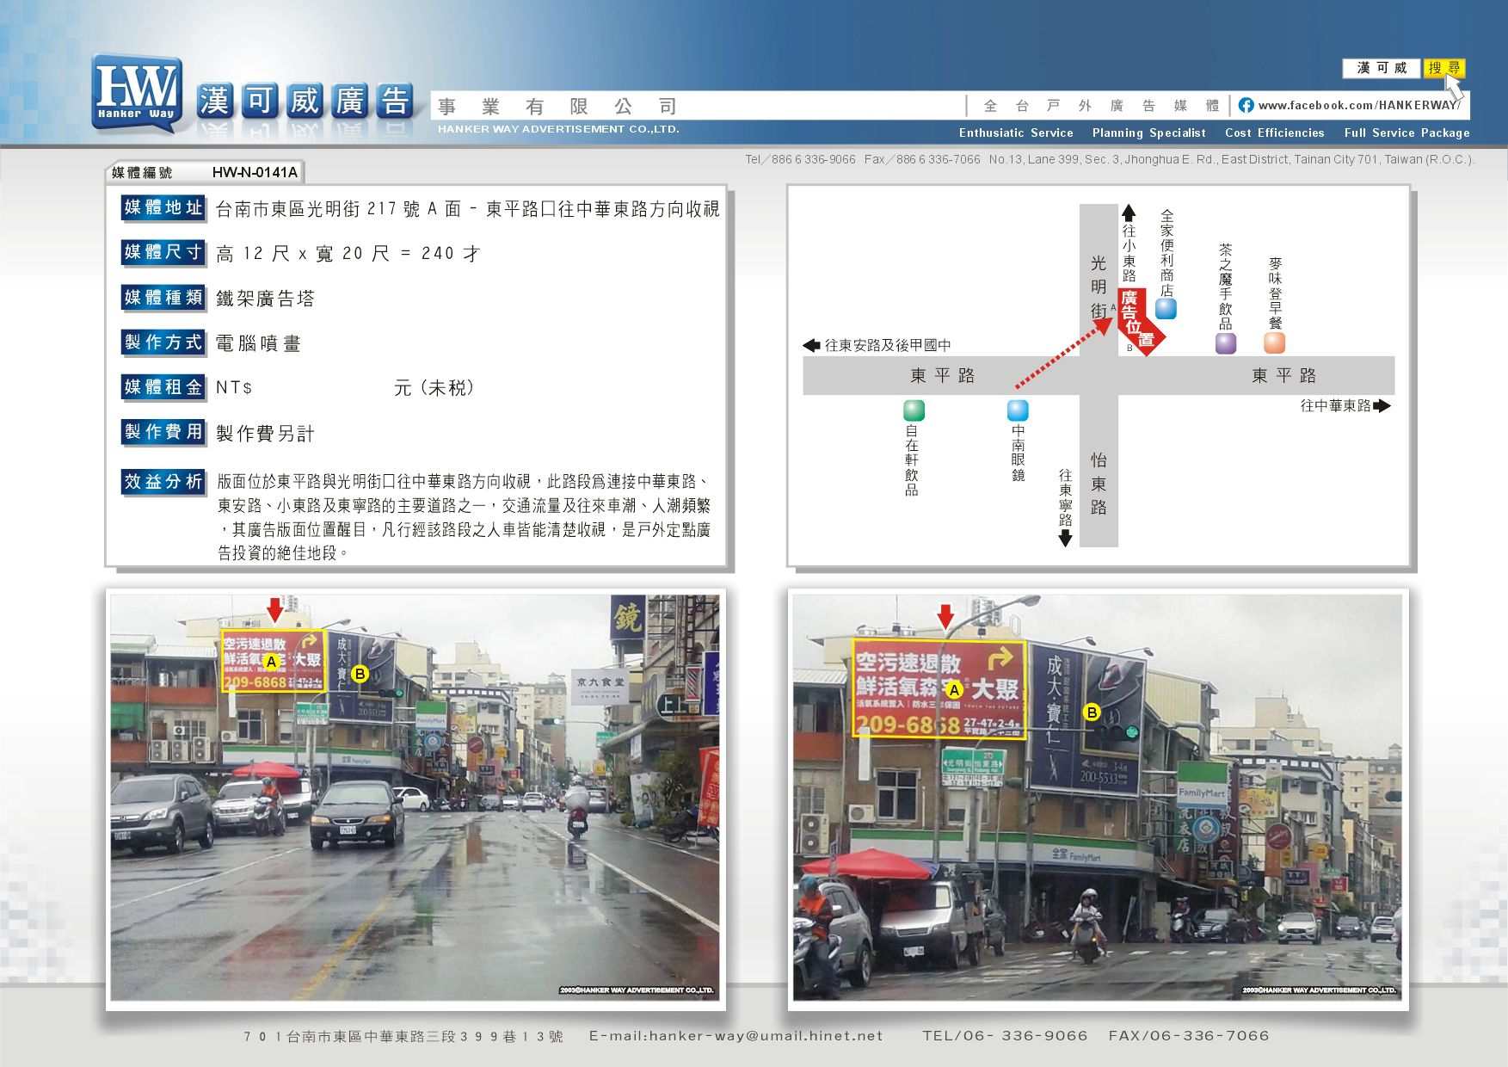Click the 製作費用 label
The width and height of the screenshot is (1508, 1067).
(x=163, y=432)
